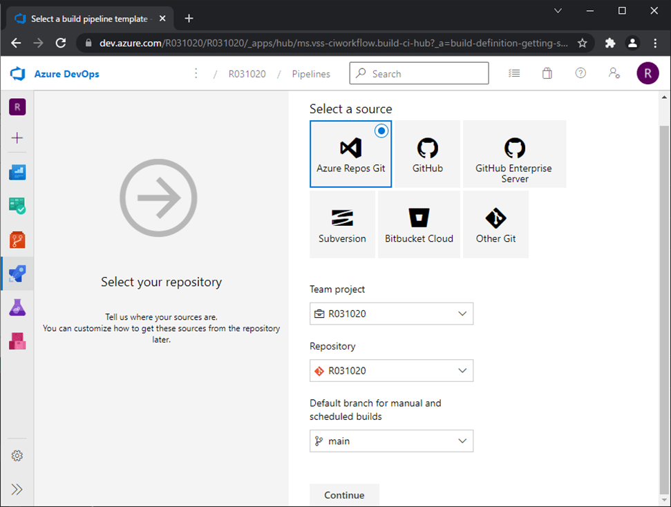Select Other Git as the source
The image size is (671, 507).
pos(495,224)
